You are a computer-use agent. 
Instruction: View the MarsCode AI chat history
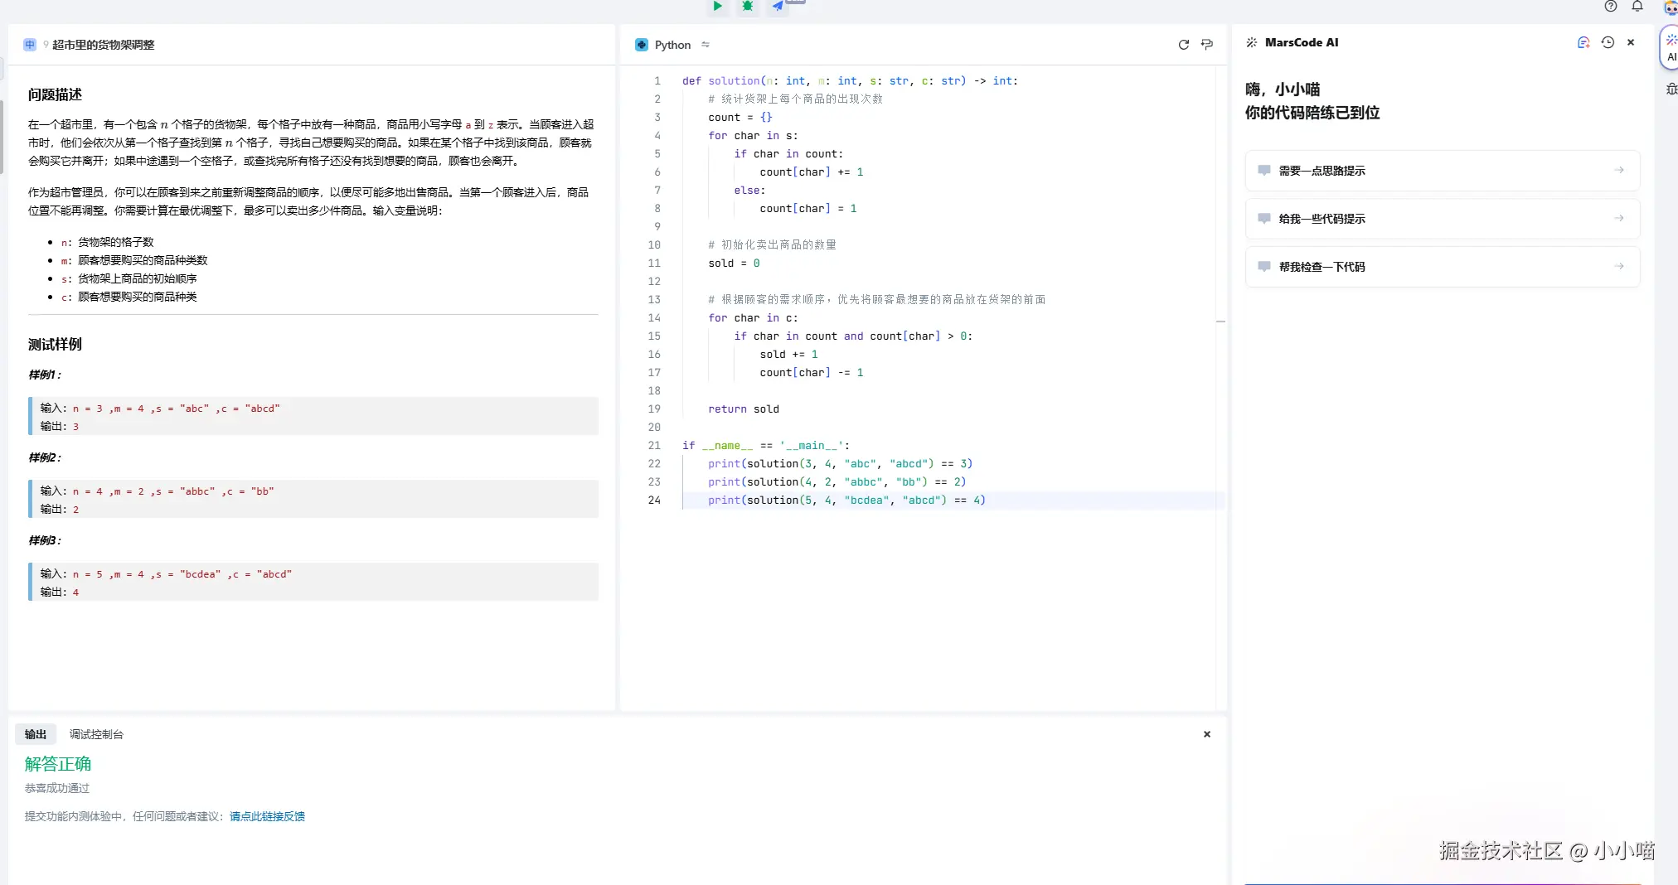(1608, 43)
